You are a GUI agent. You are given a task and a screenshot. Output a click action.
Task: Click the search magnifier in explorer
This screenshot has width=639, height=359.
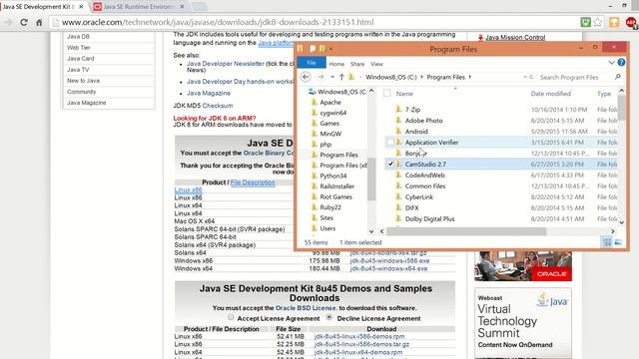618,77
